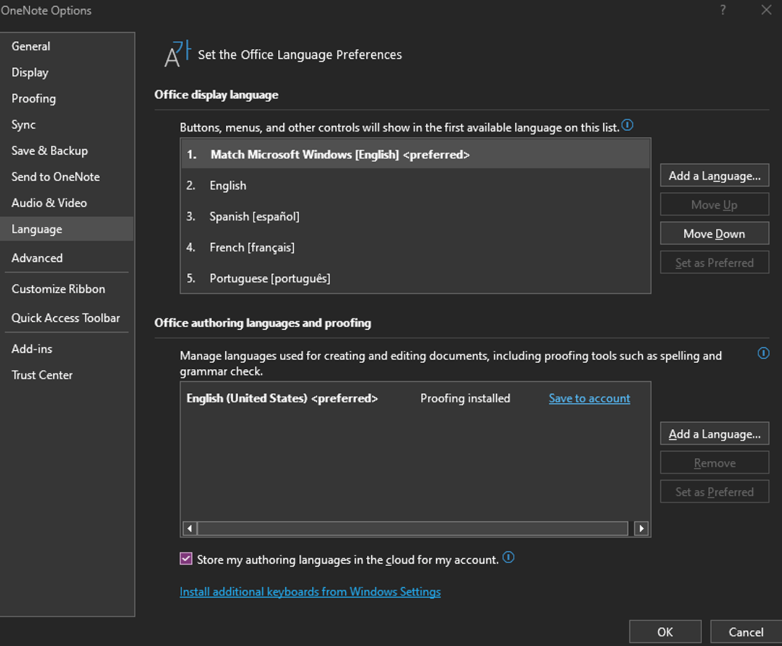782x646 pixels.
Task: Open the Trust Center page
Action: [x=41, y=374]
